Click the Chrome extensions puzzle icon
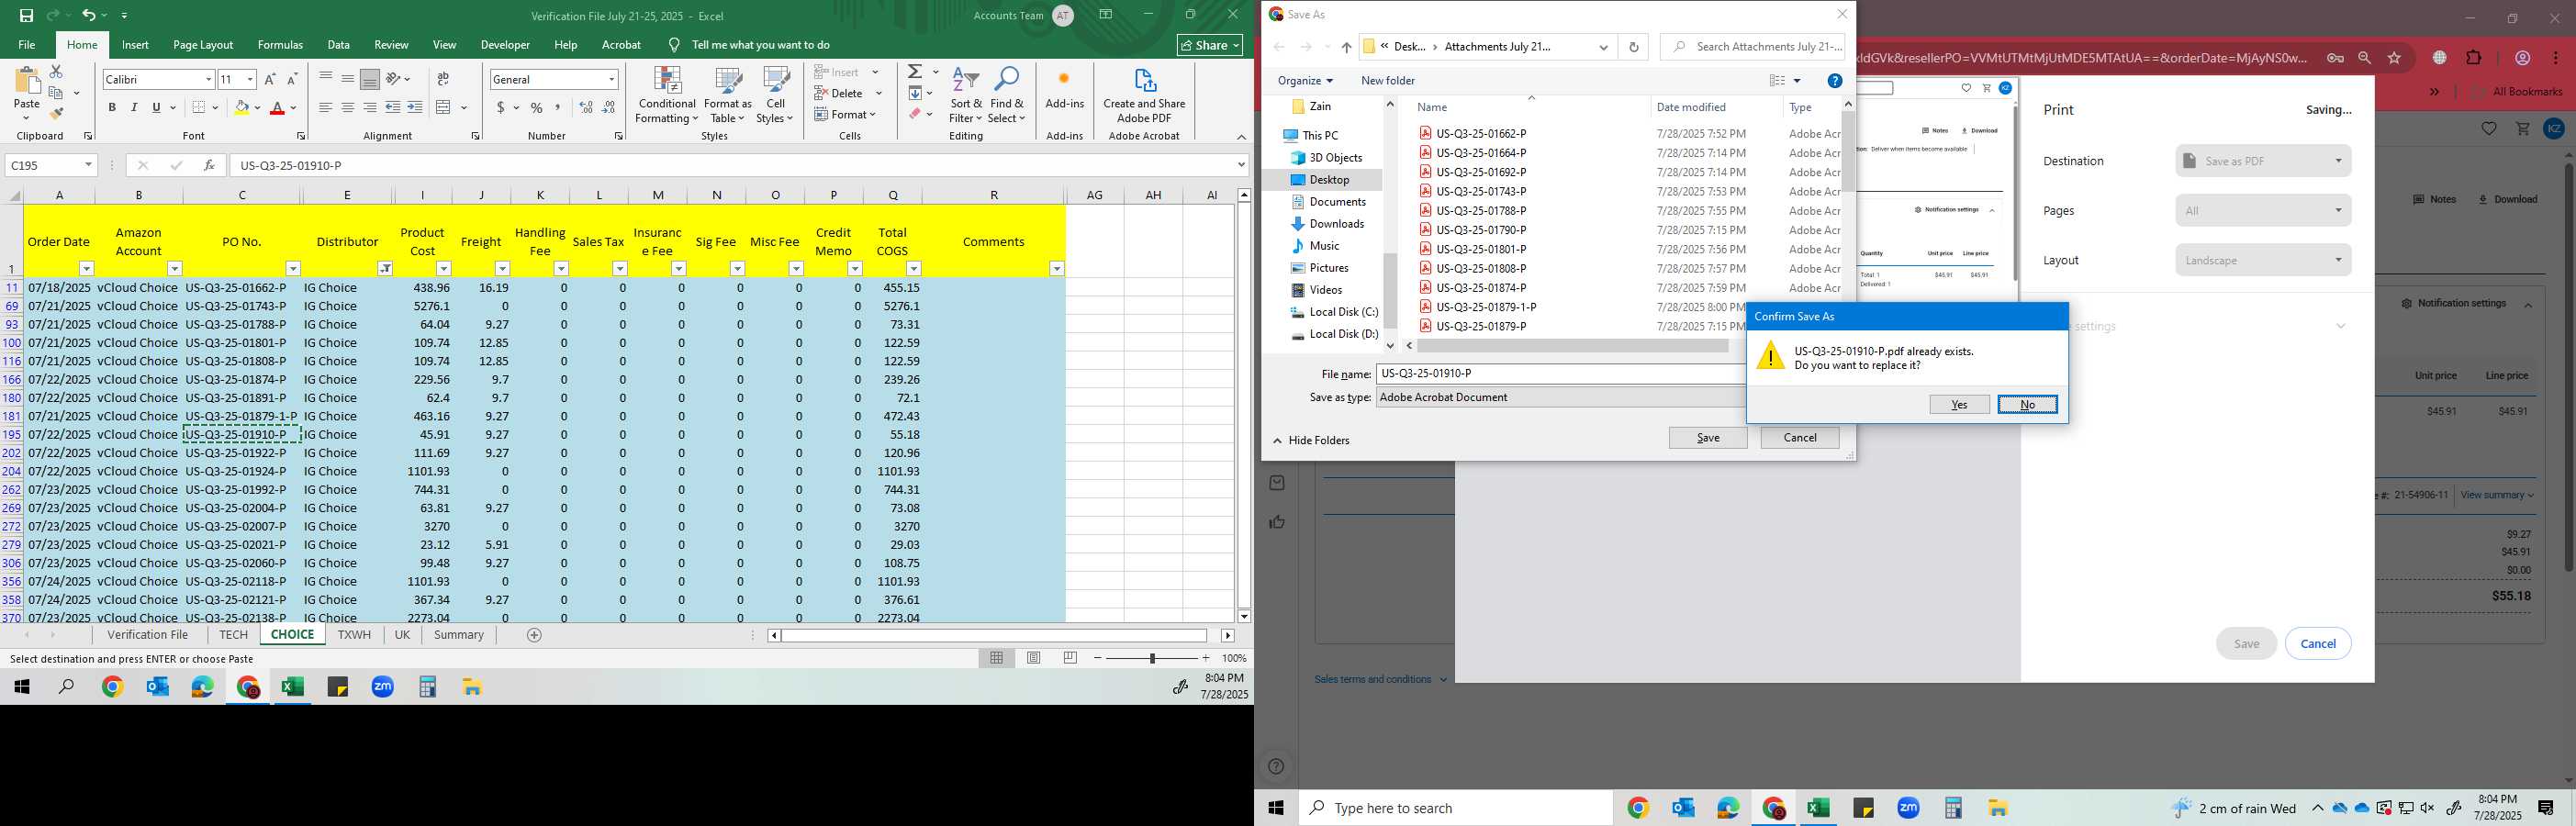This screenshot has width=2576, height=826. point(2474,58)
